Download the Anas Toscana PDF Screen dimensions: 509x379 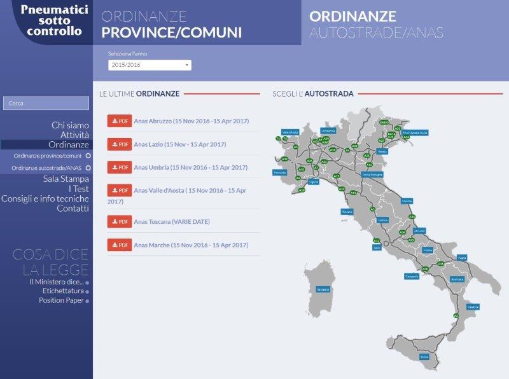coord(120,221)
